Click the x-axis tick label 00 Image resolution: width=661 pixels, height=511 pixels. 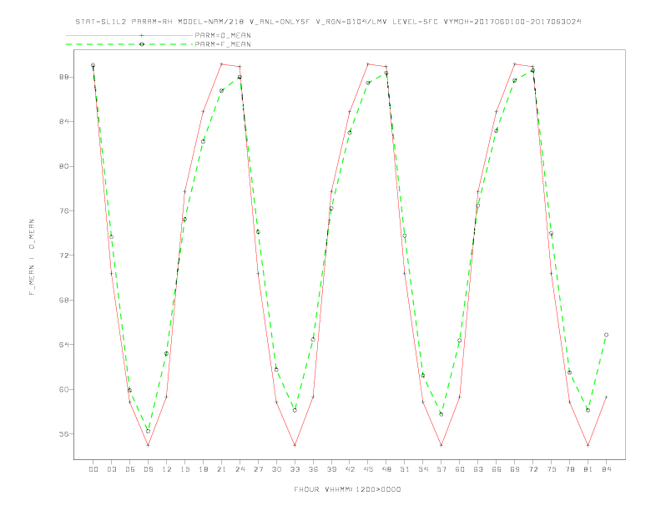(93, 469)
